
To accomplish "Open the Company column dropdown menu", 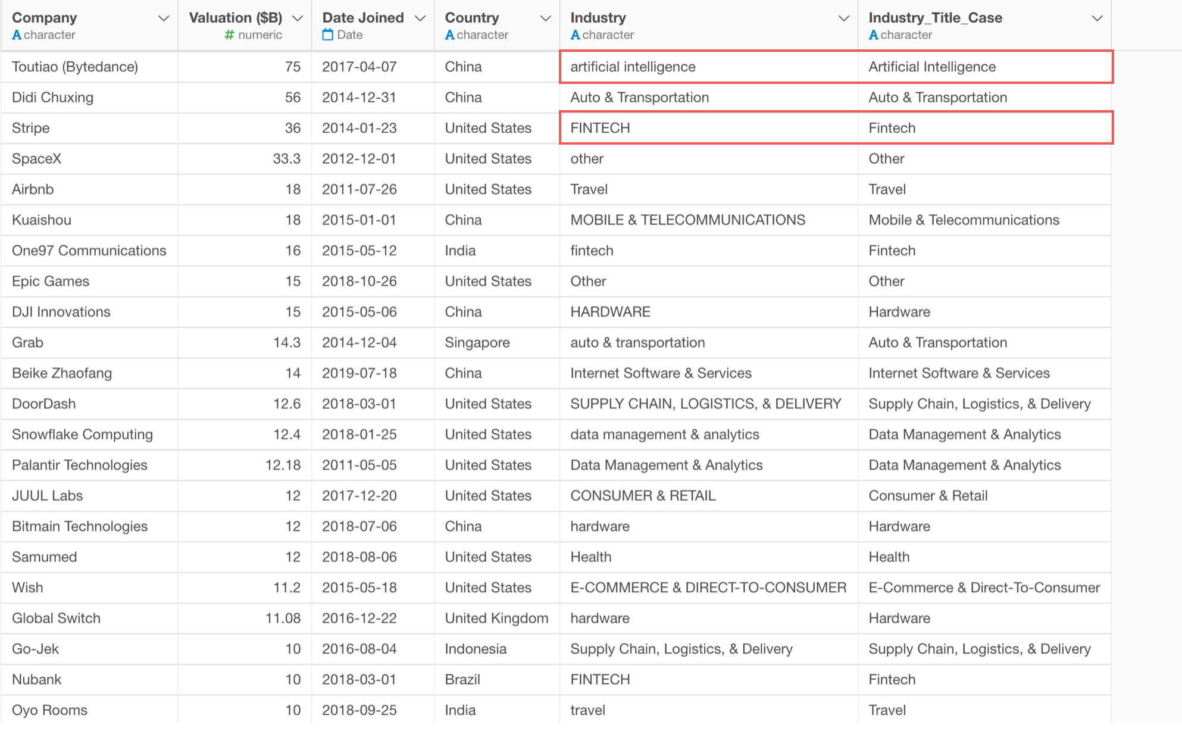I will click(x=163, y=18).
